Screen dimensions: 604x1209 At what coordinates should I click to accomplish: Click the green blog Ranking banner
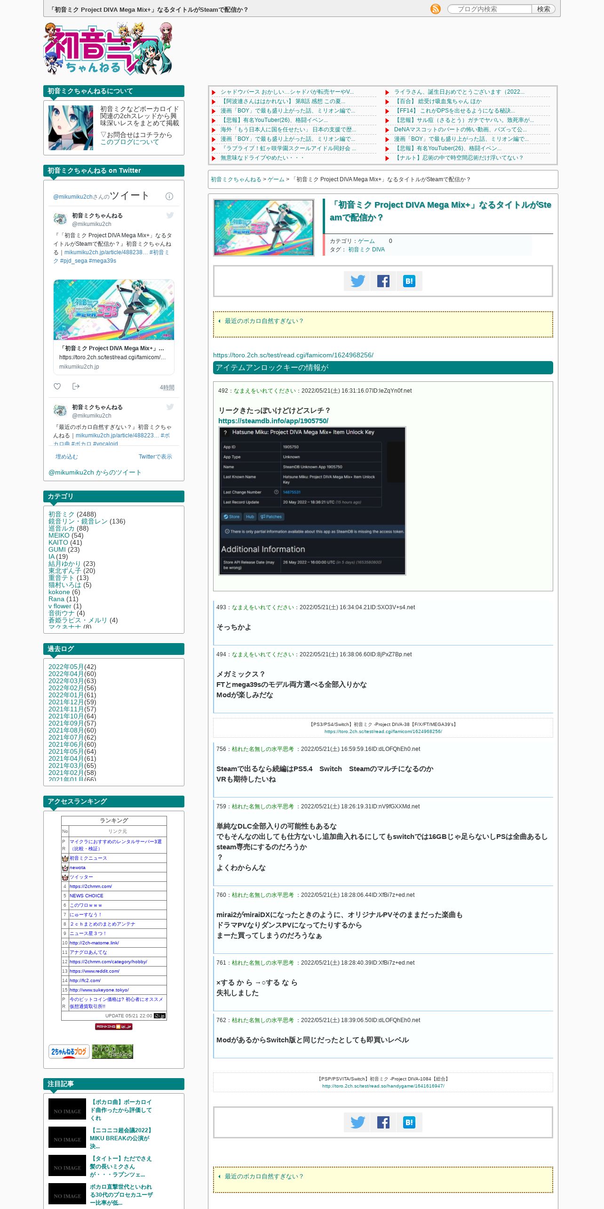click(x=112, y=1052)
